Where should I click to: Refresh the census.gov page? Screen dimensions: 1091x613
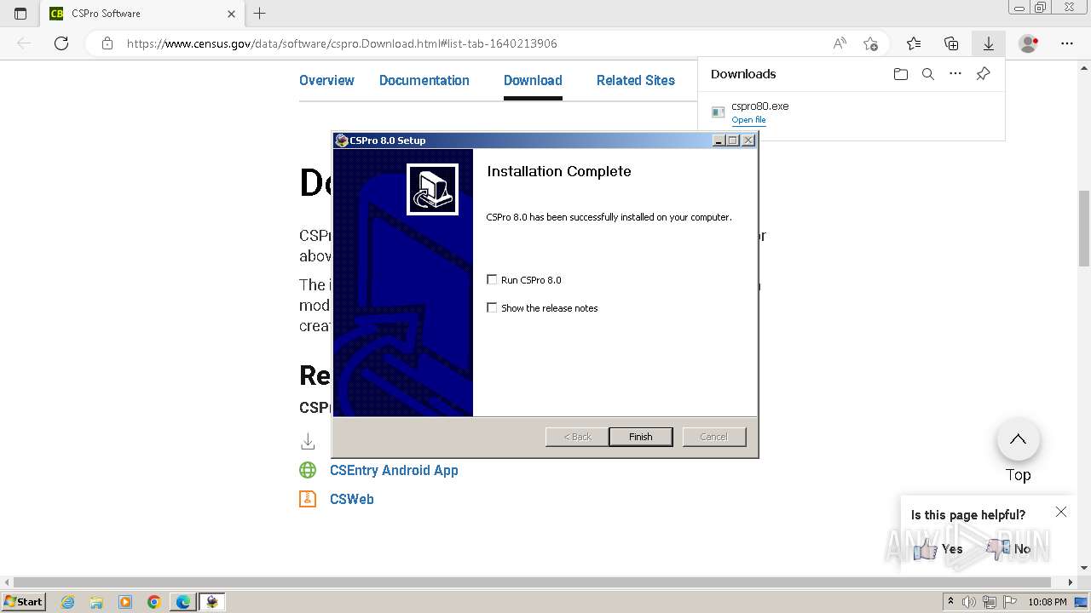(x=61, y=43)
